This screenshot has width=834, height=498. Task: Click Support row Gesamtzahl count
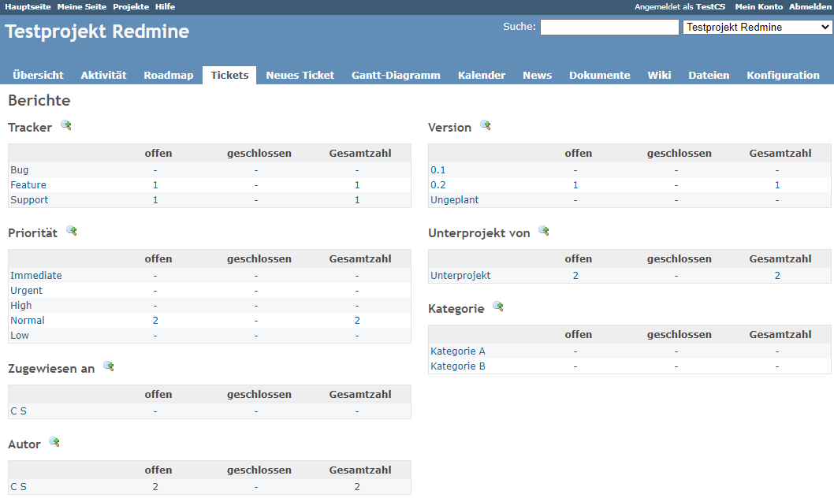click(x=357, y=200)
